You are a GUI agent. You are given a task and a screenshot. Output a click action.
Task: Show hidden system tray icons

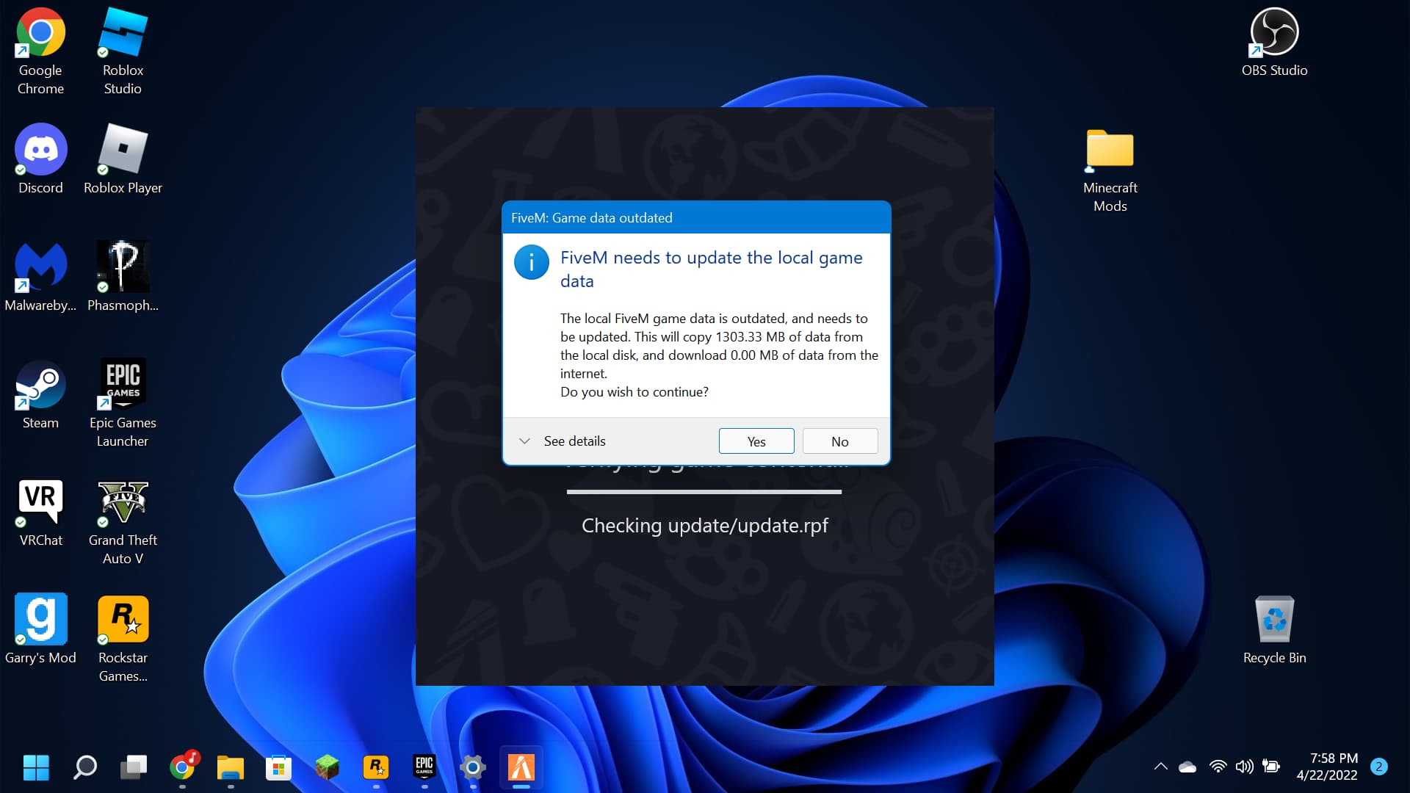[1160, 767]
